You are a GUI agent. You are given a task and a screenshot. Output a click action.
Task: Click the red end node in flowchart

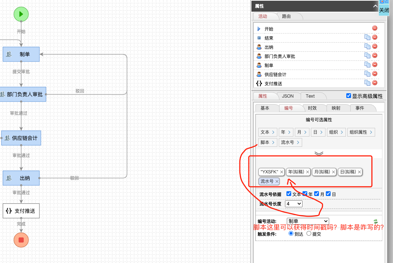21,240
